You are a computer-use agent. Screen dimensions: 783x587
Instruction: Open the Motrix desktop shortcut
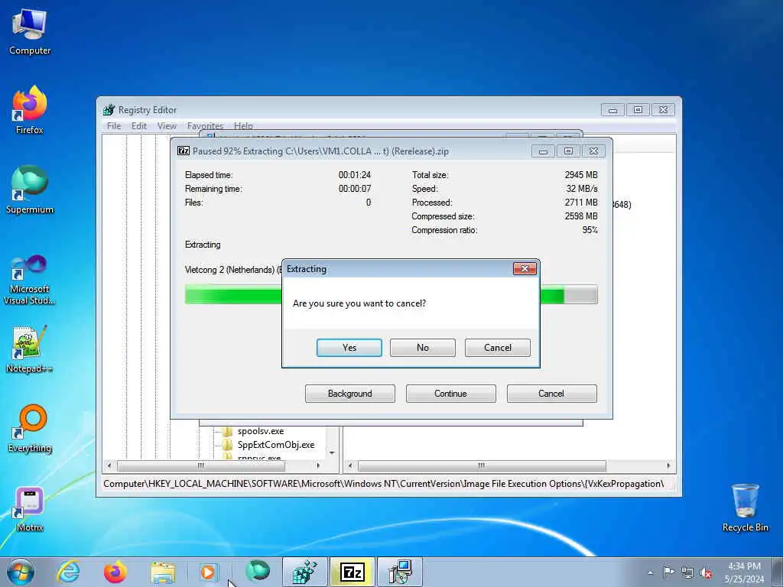[30, 508]
